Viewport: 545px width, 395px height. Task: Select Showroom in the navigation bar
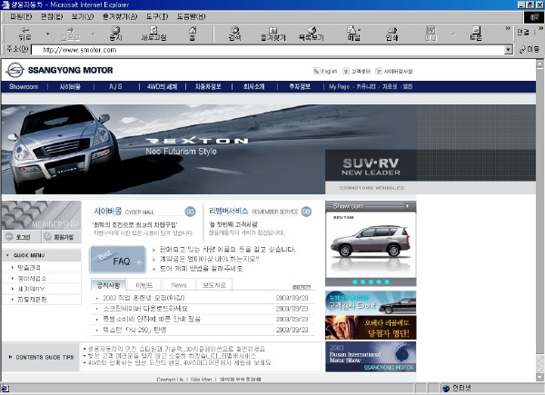(x=24, y=86)
